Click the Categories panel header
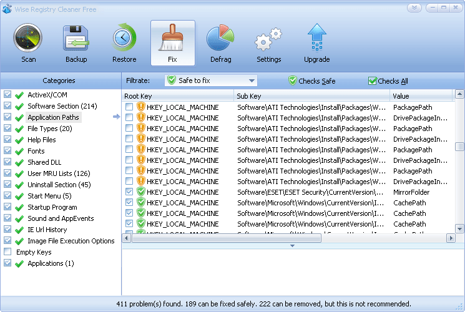 61,80
